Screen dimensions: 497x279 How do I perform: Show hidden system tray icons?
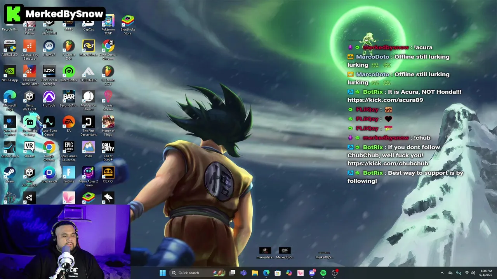tap(442, 273)
